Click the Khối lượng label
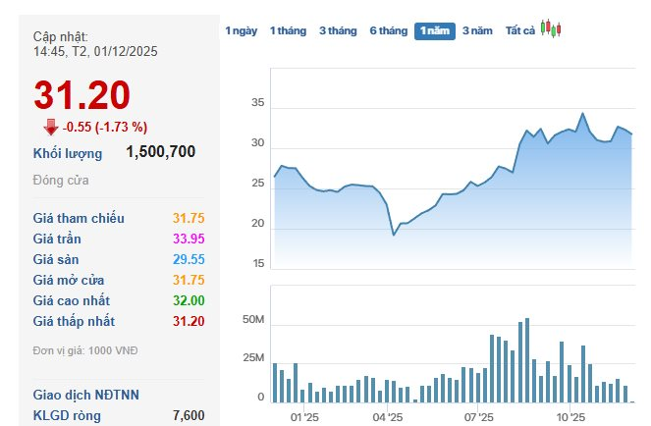The height and width of the screenshot is (426, 651). tap(68, 152)
